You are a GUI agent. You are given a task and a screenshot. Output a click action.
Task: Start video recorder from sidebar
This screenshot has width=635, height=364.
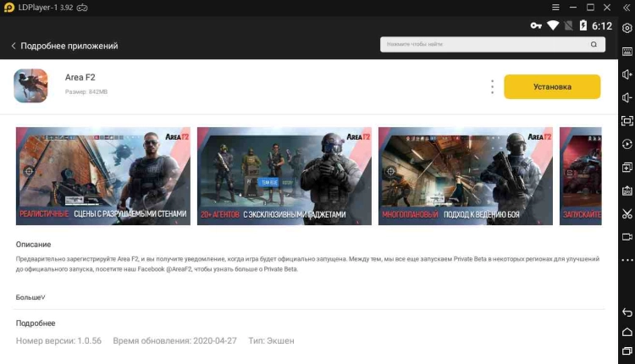(x=627, y=237)
